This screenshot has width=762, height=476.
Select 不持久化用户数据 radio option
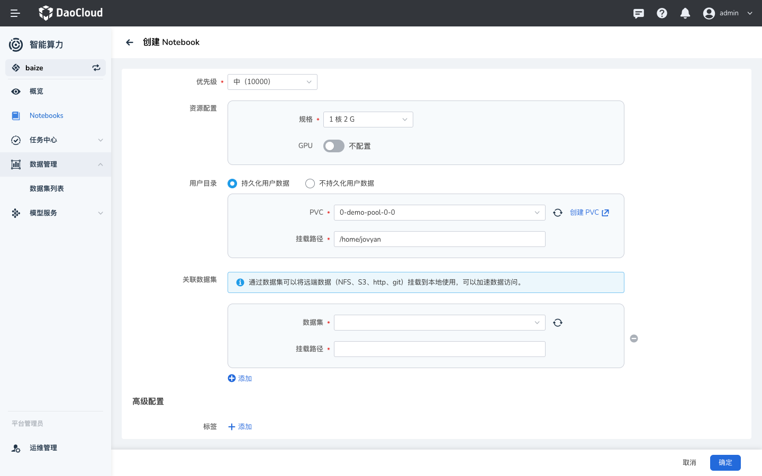pyautogui.click(x=310, y=184)
